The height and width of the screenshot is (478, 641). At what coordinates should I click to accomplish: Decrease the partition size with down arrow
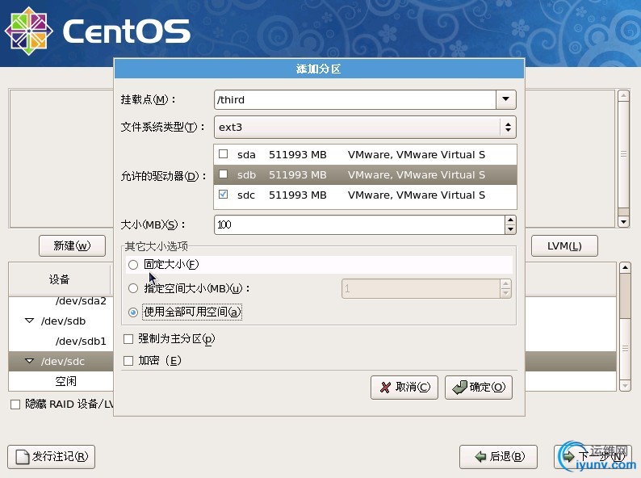(x=510, y=229)
